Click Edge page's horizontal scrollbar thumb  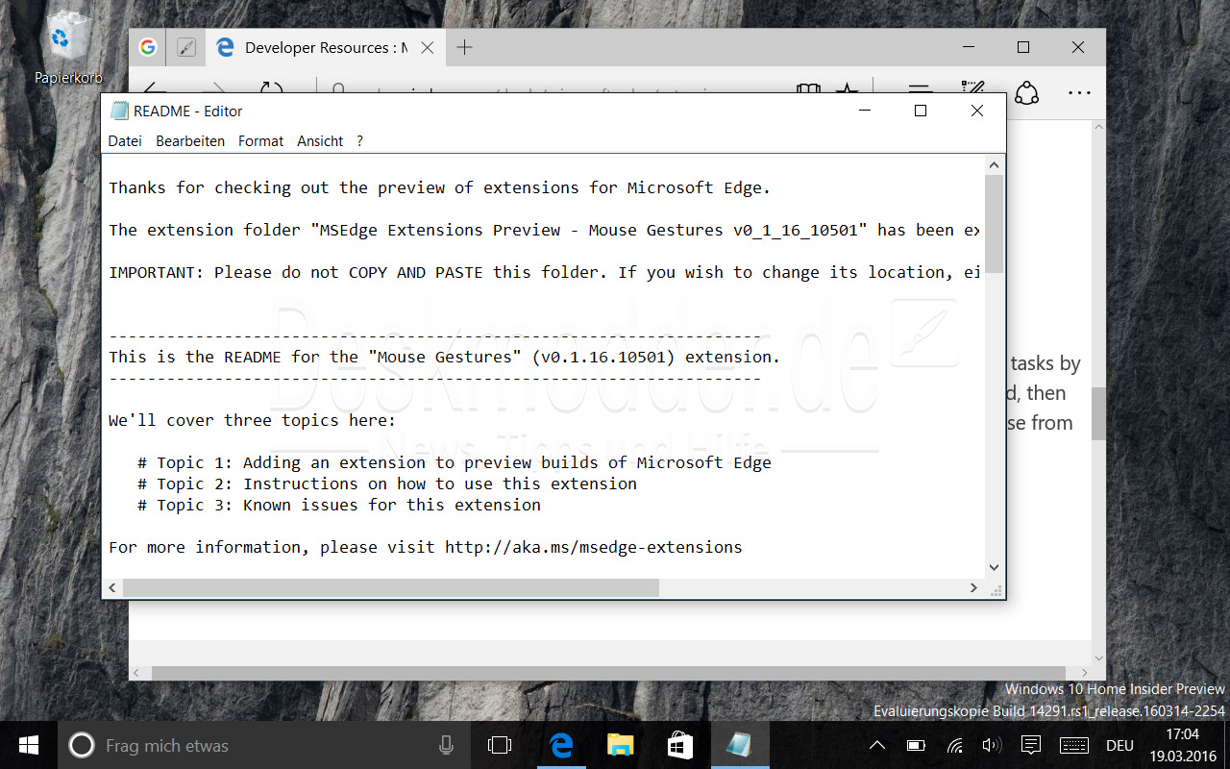click(608, 672)
